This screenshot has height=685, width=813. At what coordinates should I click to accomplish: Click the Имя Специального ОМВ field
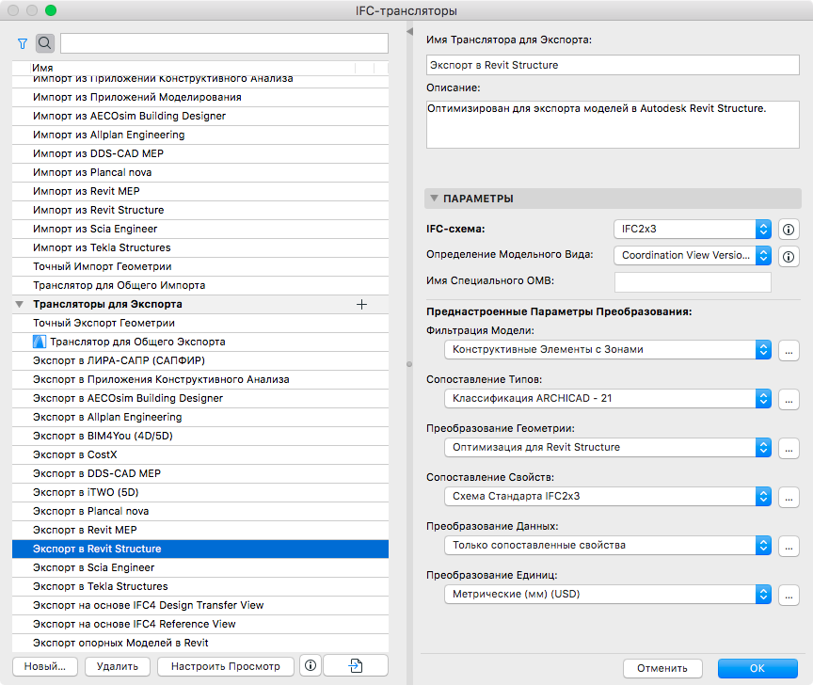[693, 282]
